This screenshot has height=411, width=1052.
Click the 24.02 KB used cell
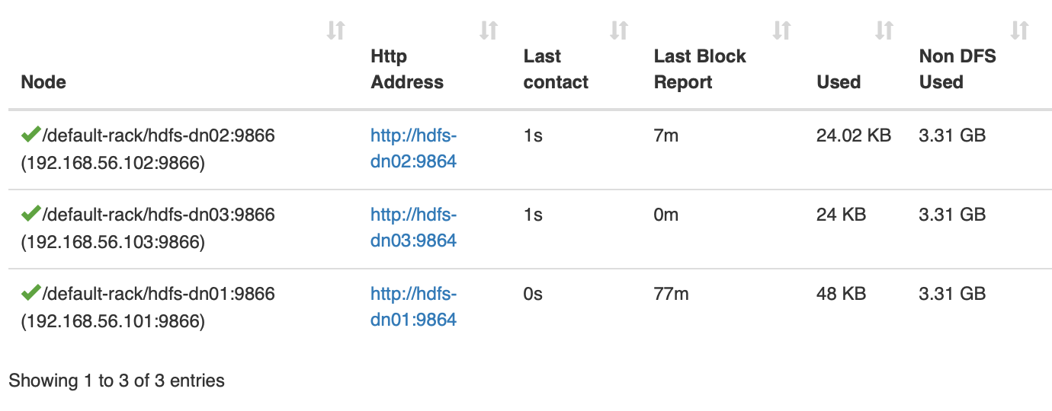[x=854, y=136]
